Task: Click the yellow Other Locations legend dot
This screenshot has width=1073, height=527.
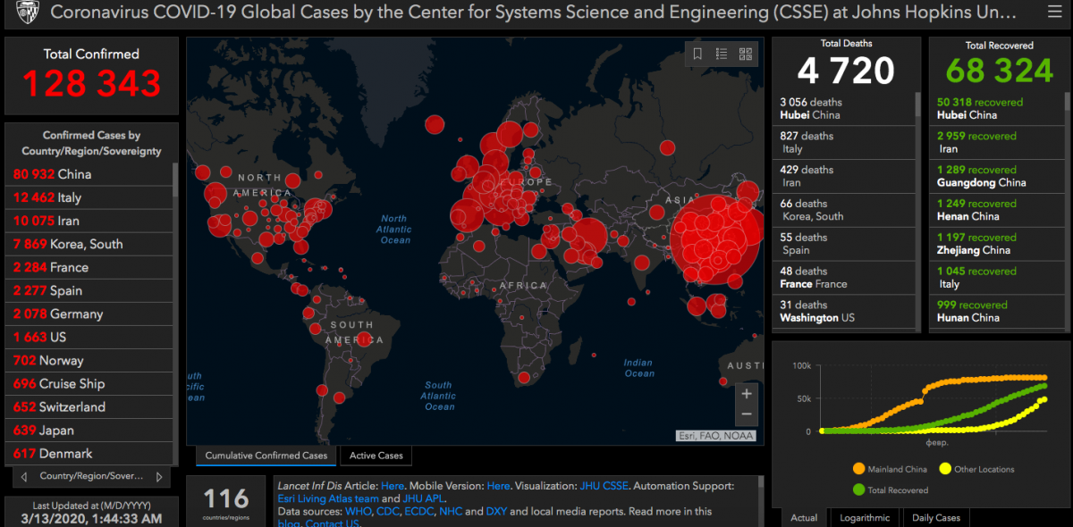Action: [945, 469]
